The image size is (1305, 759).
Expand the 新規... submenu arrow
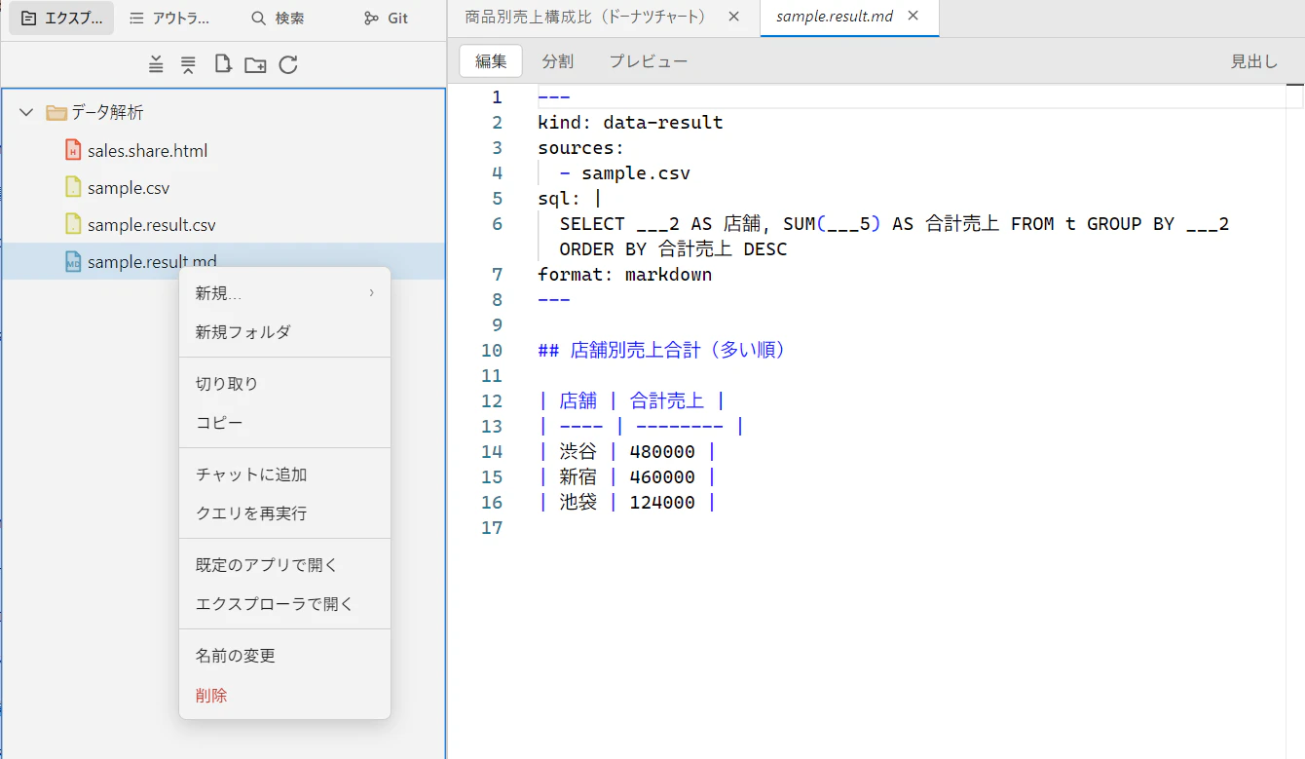[371, 293]
